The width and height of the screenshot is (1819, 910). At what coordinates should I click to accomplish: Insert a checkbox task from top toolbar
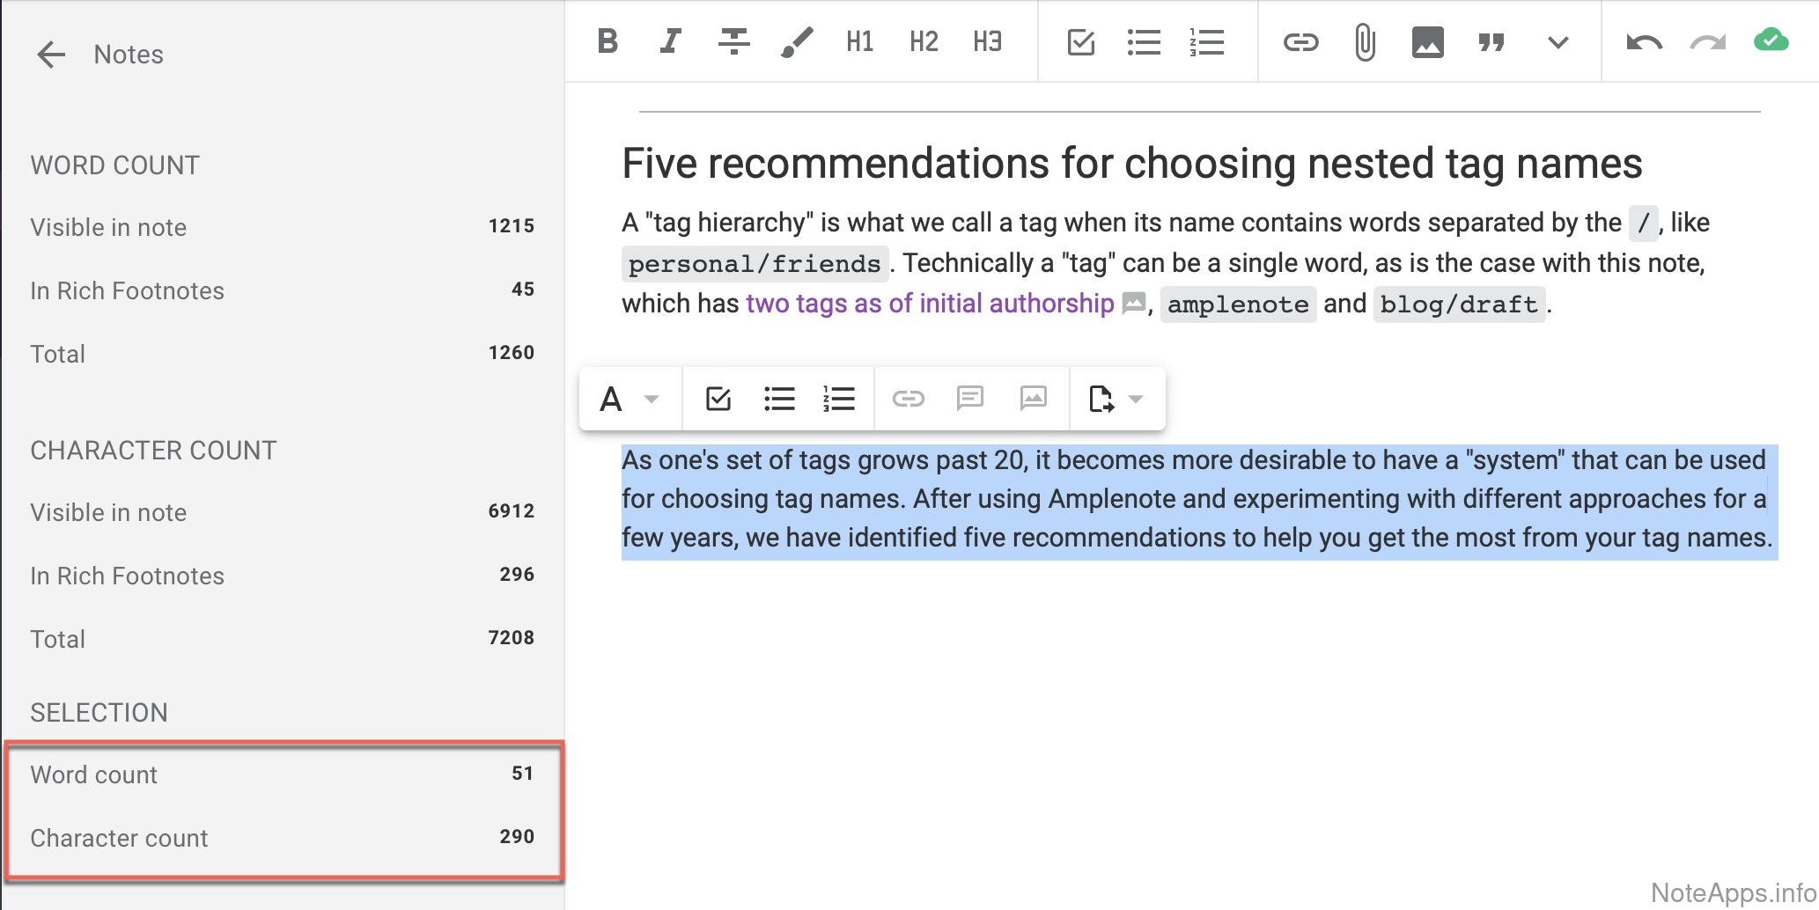point(1080,41)
